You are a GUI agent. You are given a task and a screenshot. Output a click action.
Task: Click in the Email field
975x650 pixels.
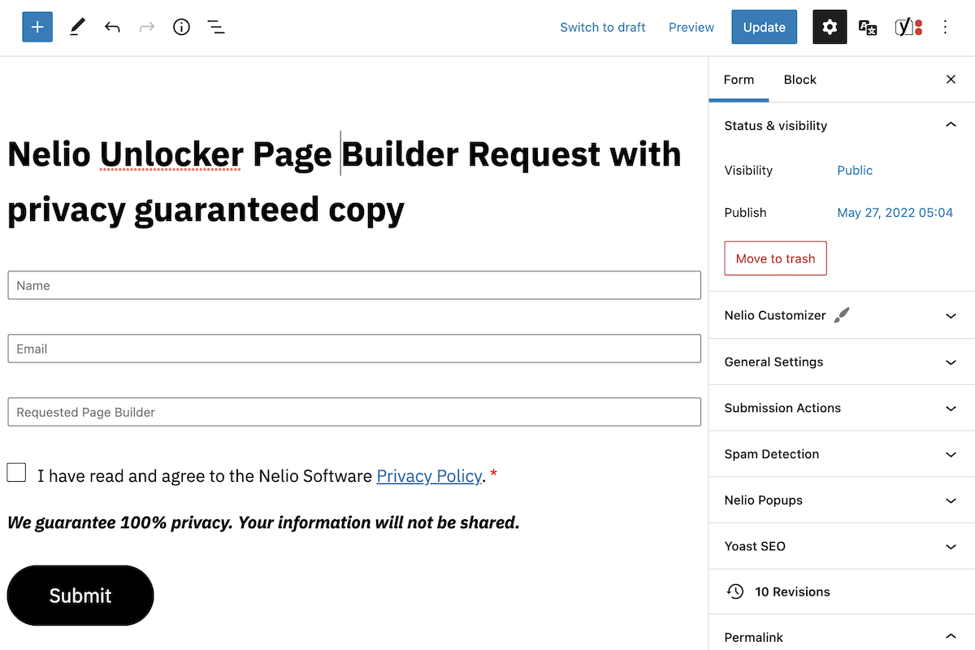point(354,349)
